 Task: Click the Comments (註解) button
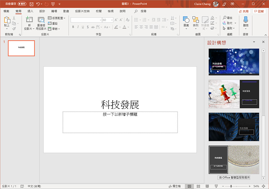pyautogui.click(x=259, y=11)
